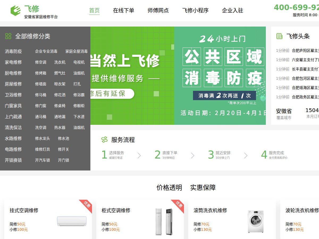Select 开门锁 link

64,160
